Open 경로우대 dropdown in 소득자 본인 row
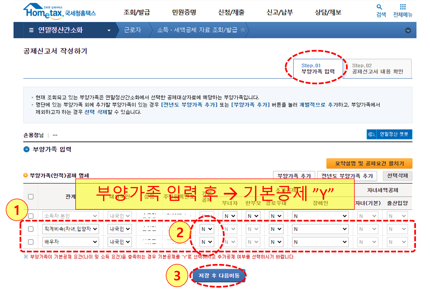 pyautogui.click(x=276, y=216)
